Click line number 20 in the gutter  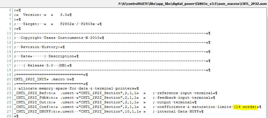pos(9,79)
